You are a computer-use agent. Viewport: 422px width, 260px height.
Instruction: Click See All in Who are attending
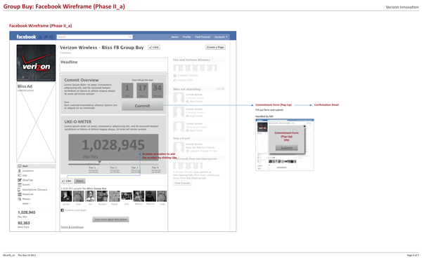tap(220, 89)
